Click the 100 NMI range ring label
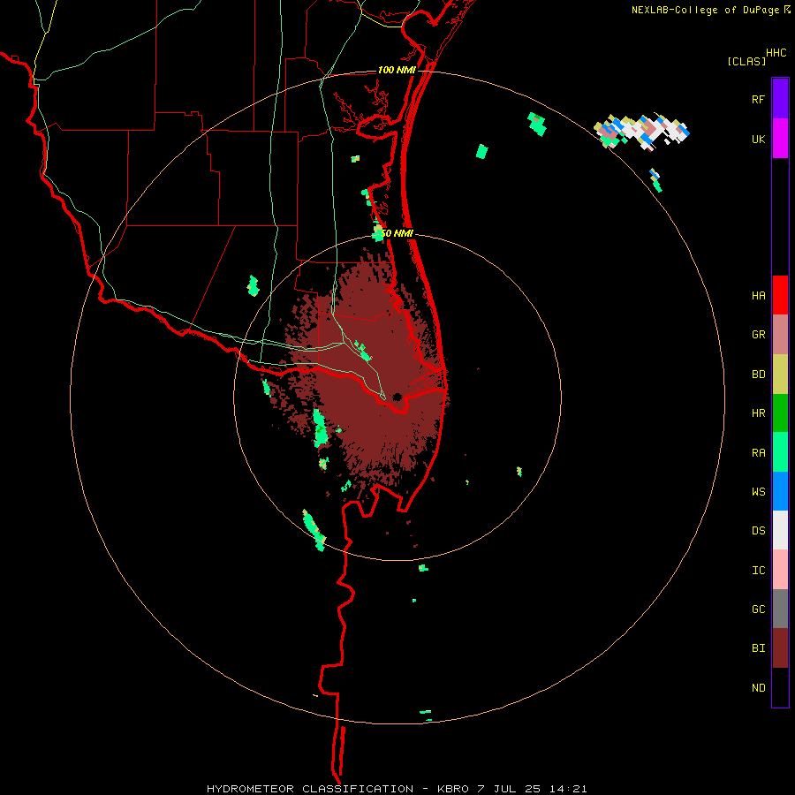The image size is (795, 795). (397, 70)
